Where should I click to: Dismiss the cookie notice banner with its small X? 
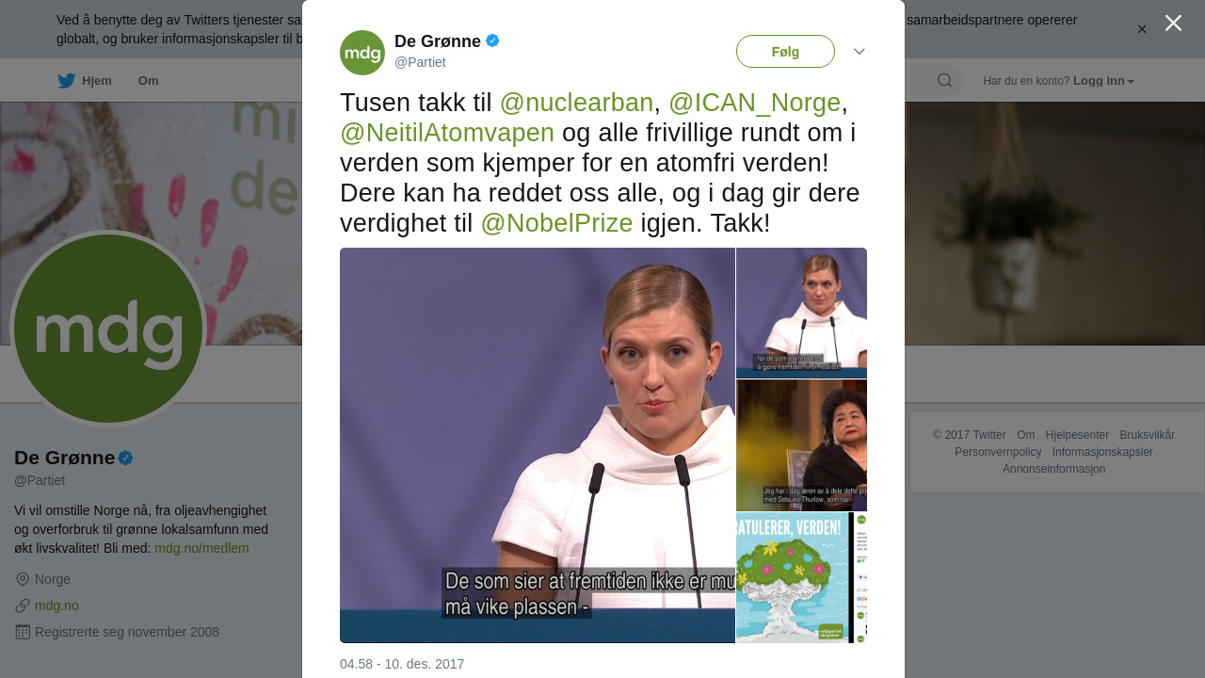pos(1142,29)
